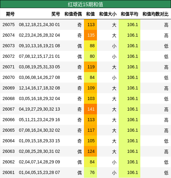Image resolution: width=171 pixels, height=178 pixels.
Task: Click numbers 09,10,13,16,19,21 08
Action: pos(39,46)
